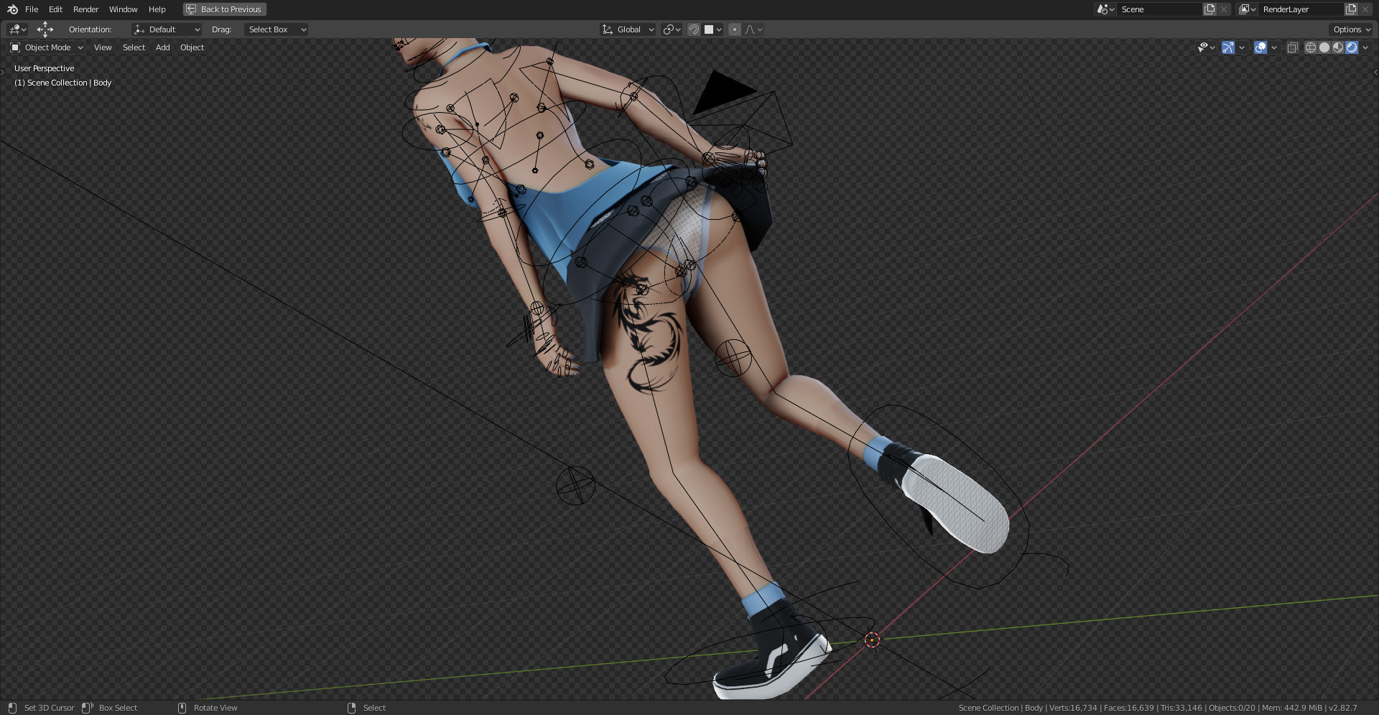
Task: Click the User Perspective label
Action: [x=44, y=68]
